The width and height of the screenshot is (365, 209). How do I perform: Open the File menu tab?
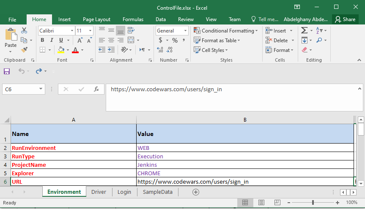click(x=12, y=19)
